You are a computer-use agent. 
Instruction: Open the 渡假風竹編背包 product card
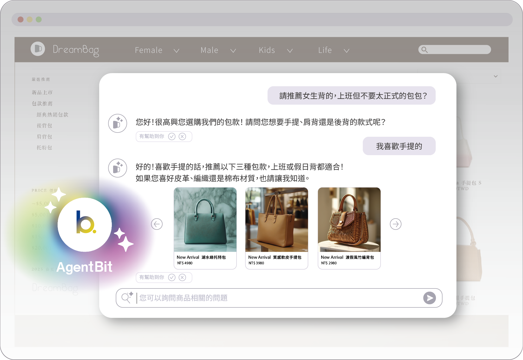[349, 228]
